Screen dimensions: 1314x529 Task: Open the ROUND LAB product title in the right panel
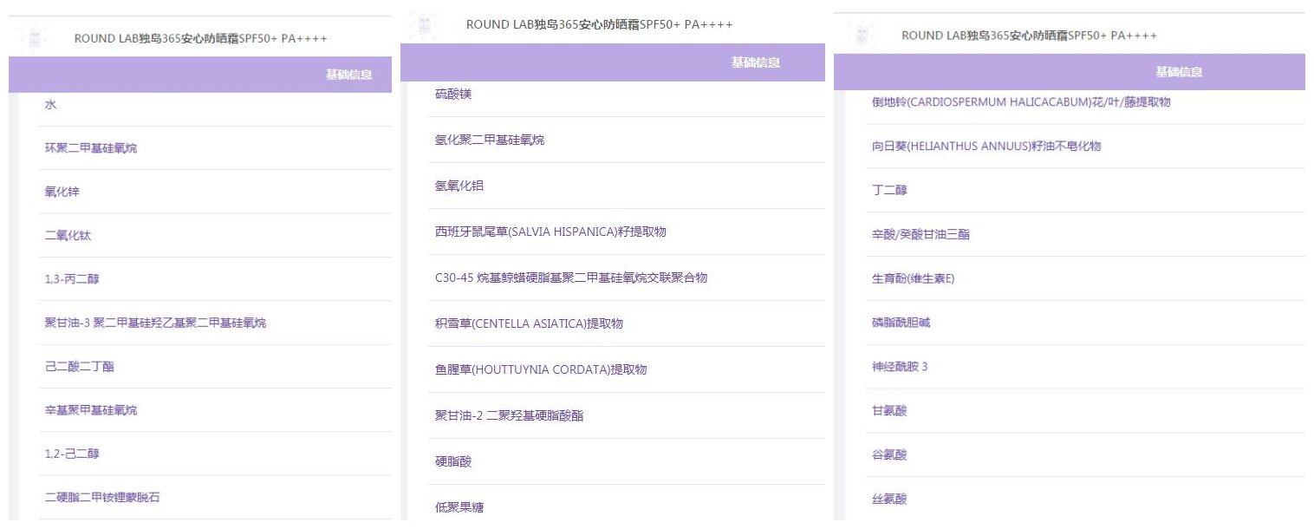(1030, 36)
